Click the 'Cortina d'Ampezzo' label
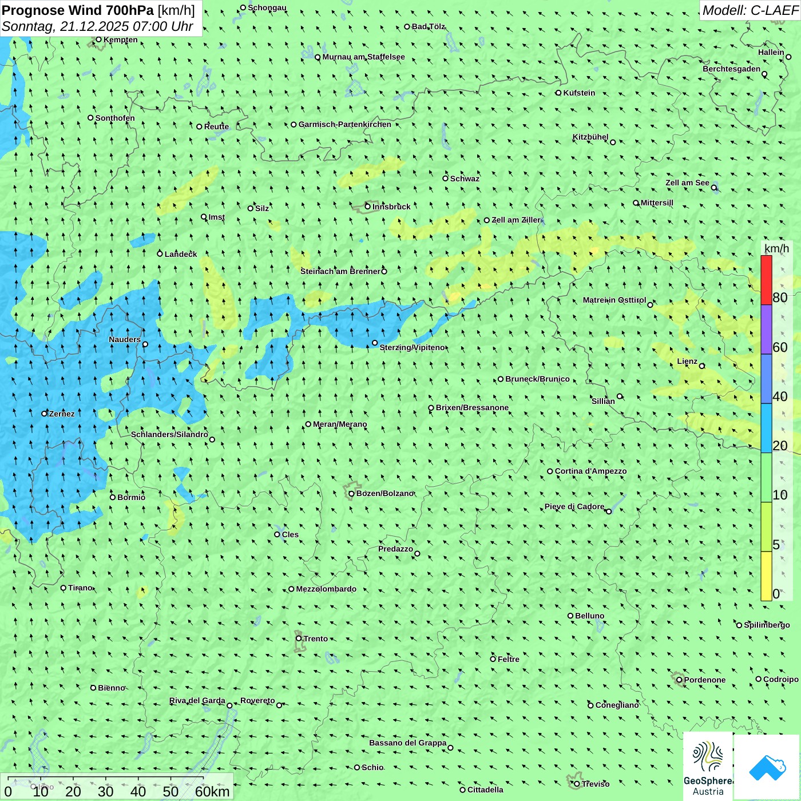The height and width of the screenshot is (801, 801). point(591,471)
